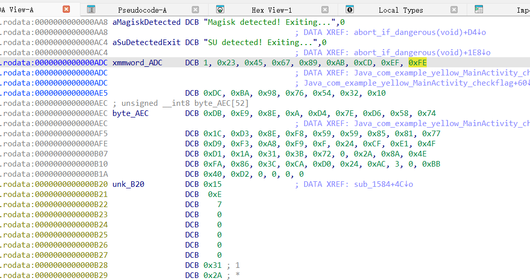The image size is (530, 280).
Task: Click the 0xD1 byte on the B07 line
Action: (x=212, y=154)
